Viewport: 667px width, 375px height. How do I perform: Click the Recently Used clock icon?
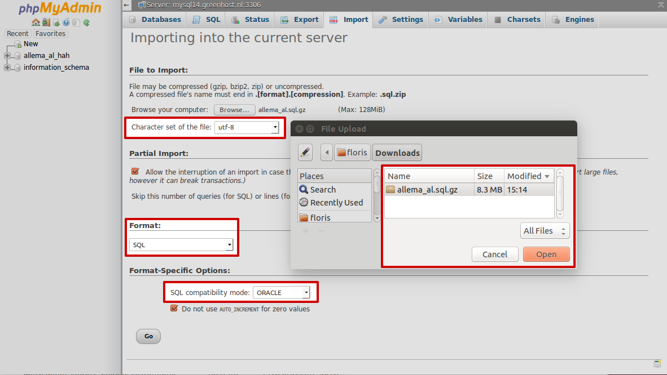click(304, 203)
